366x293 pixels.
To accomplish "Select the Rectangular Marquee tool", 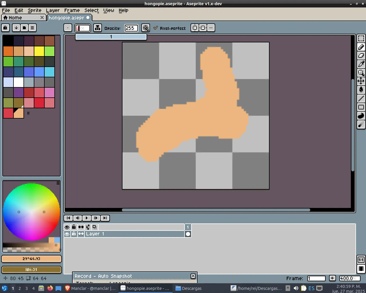I will pos(361,38).
